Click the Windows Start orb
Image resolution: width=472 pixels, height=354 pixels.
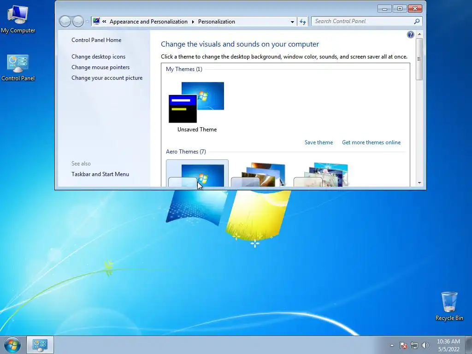tap(12, 345)
